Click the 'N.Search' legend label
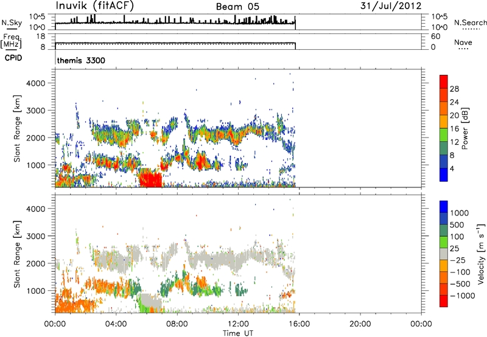This screenshot has width=487, height=337. [x=470, y=23]
